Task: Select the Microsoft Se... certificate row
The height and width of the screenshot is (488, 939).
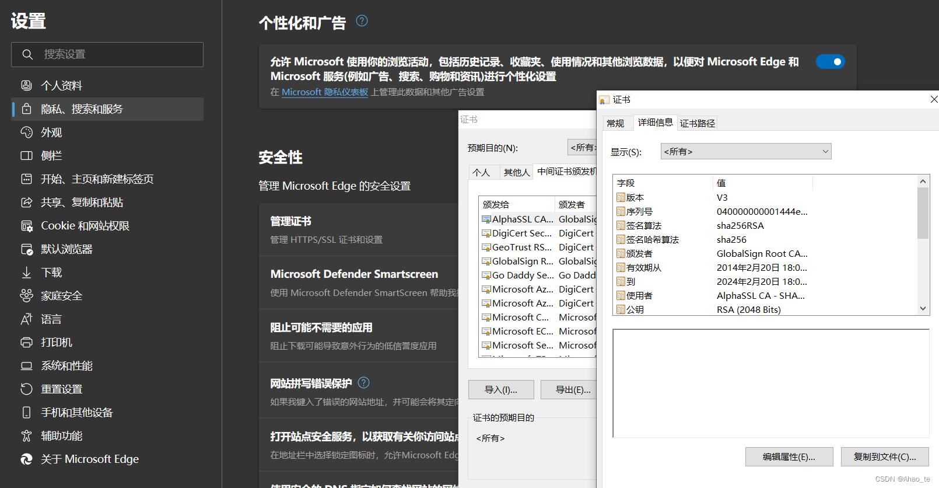Action: coord(538,346)
